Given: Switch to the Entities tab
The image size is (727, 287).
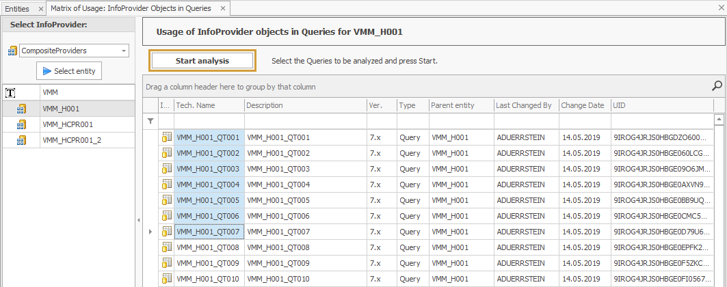Looking at the screenshot, I should point(17,8).
